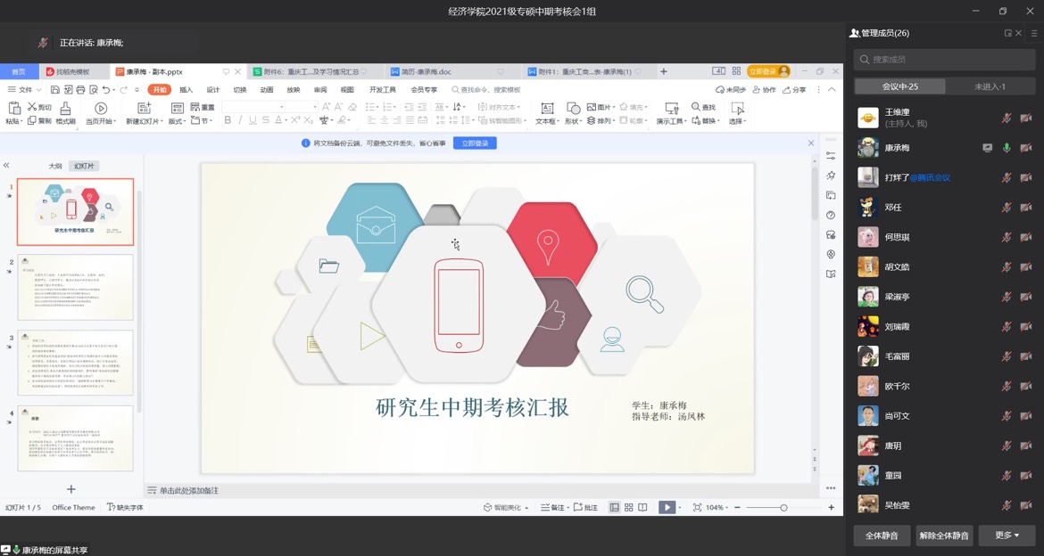Toggle 康承梅's microphone in member list

point(1007,148)
